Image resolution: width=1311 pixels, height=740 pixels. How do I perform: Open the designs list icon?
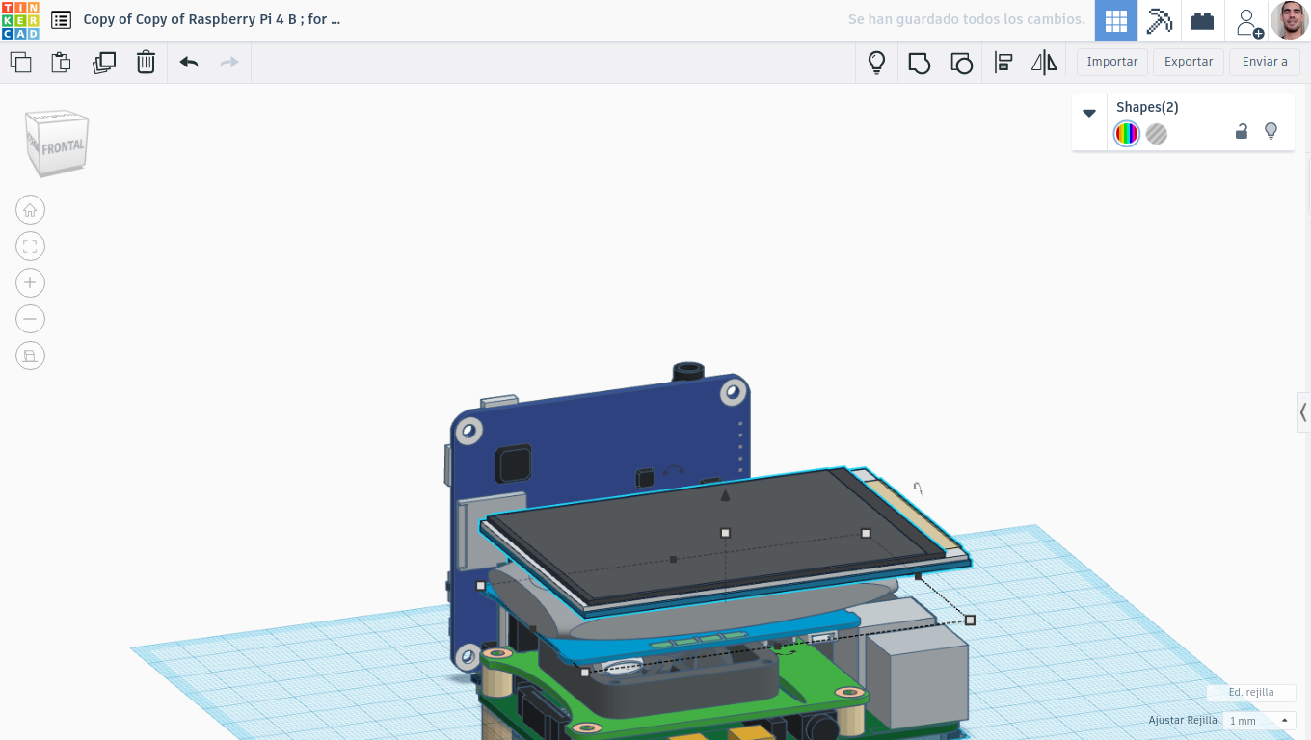61,19
